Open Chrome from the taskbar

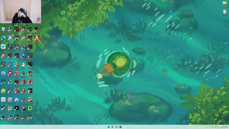pos(112,127)
